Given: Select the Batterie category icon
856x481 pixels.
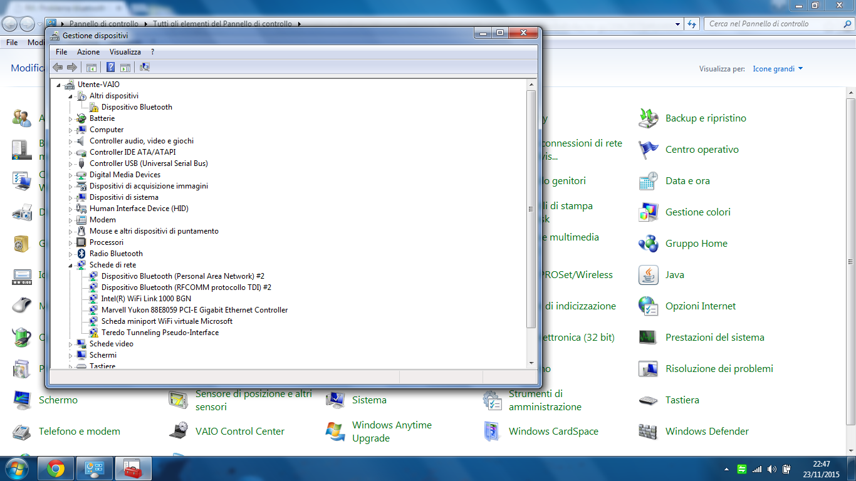Looking at the screenshot, I should click(81, 118).
